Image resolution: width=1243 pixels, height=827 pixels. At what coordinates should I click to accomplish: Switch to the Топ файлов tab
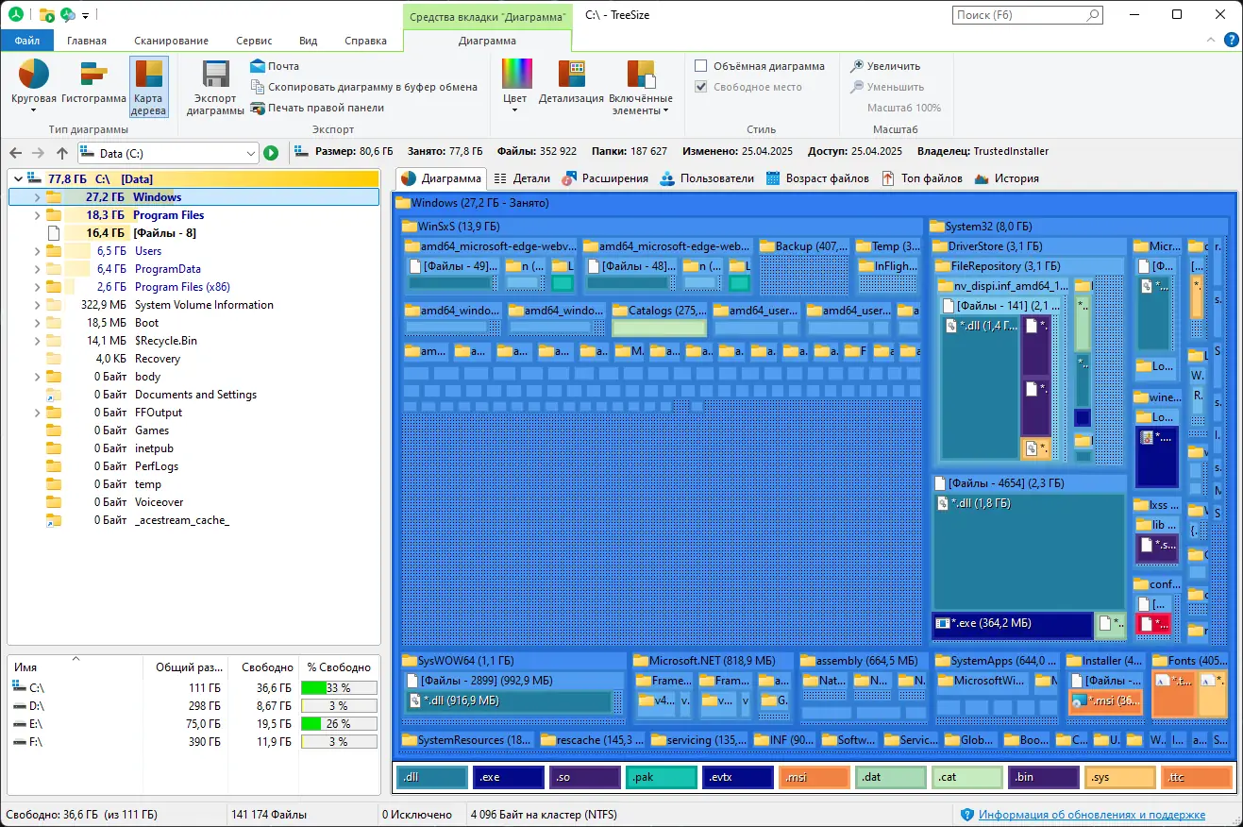(x=922, y=178)
